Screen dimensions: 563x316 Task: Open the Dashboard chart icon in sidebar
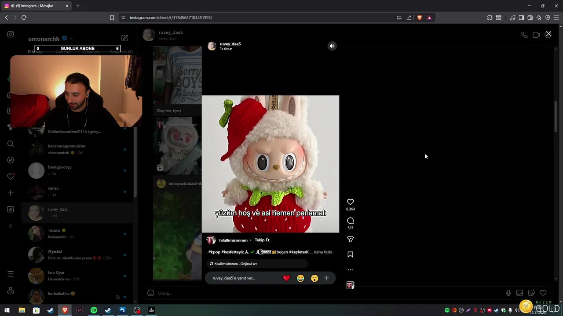pos(11,209)
